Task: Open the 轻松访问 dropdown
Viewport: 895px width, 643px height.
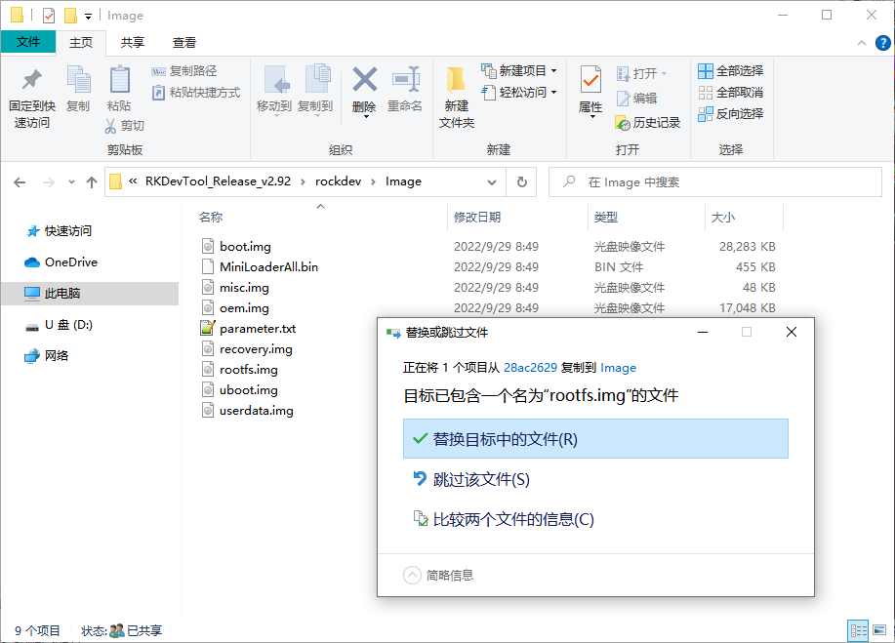Action: click(x=553, y=93)
